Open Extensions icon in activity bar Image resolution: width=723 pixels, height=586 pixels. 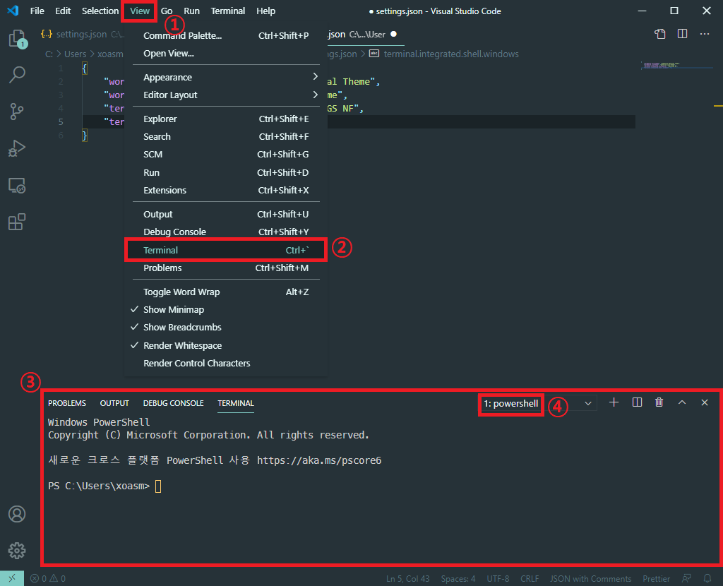click(x=17, y=222)
